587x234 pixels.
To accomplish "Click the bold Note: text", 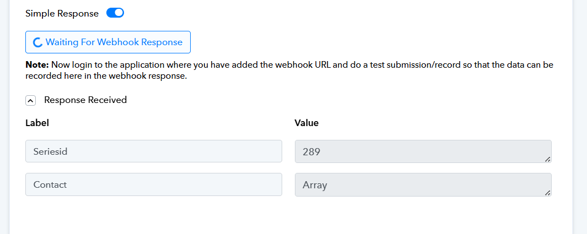I will (x=37, y=64).
